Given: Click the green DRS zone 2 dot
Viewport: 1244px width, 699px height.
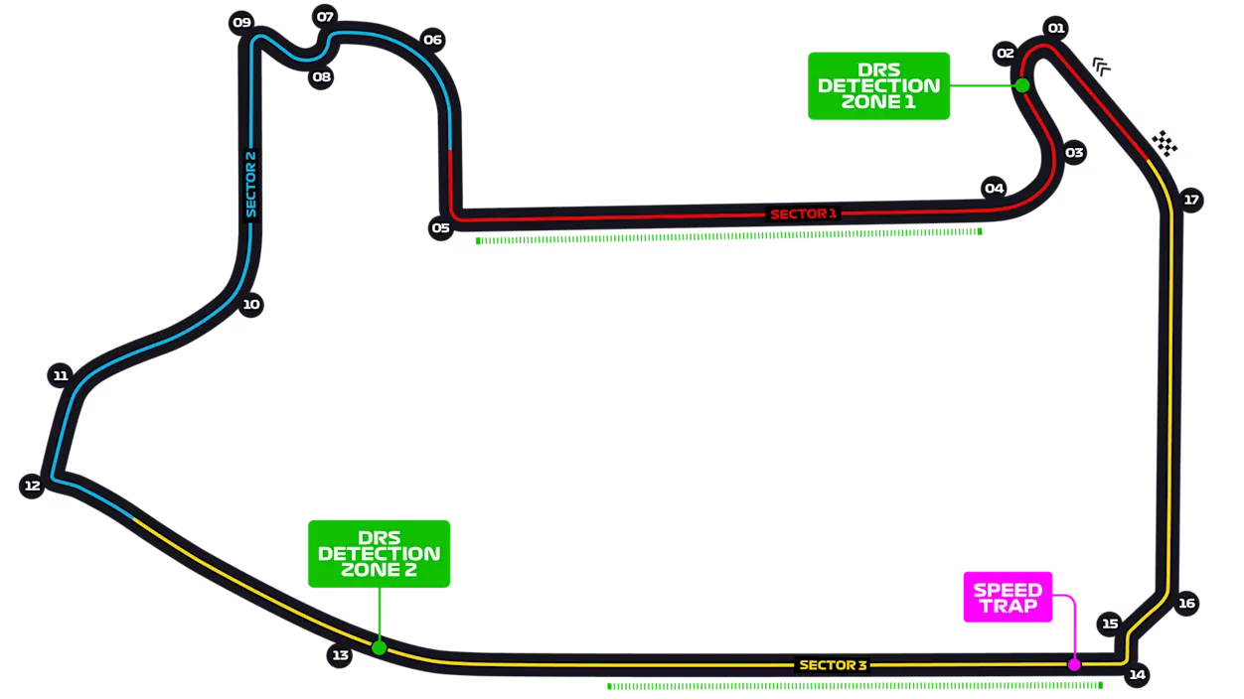Looking at the screenshot, I should (x=379, y=648).
